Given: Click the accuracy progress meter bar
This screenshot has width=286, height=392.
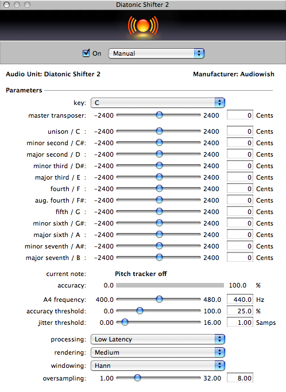Looking at the screenshot, I should tap(170, 285).
